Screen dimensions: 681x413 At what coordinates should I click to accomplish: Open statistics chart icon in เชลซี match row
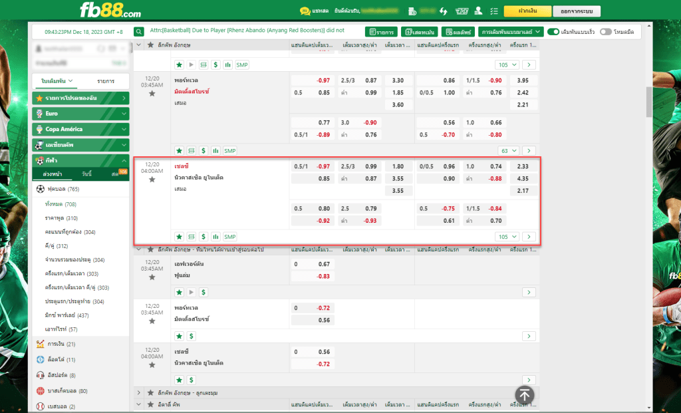[215, 237]
